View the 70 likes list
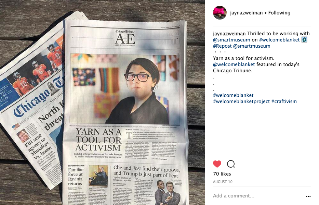The height and width of the screenshot is (205, 319). click(222, 174)
